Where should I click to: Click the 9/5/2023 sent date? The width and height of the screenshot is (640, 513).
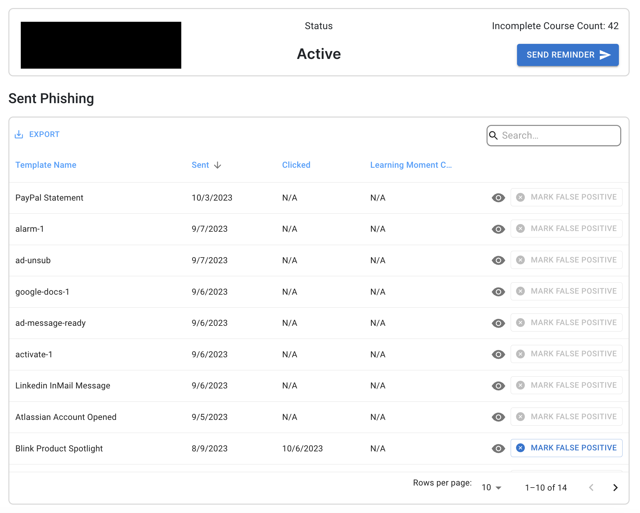click(209, 417)
